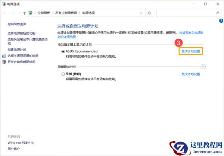Close the 电源选项 window
This screenshot has height=156, width=224.
[218, 4]
